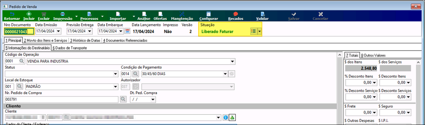Switch to the 8 Outros Valores tab

373,55
